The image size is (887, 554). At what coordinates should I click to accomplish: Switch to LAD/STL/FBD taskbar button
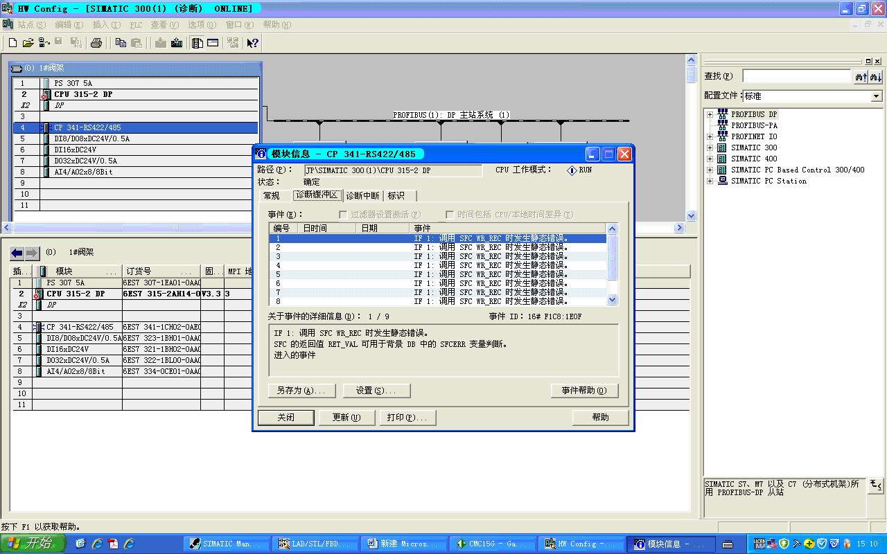point(317,544)
